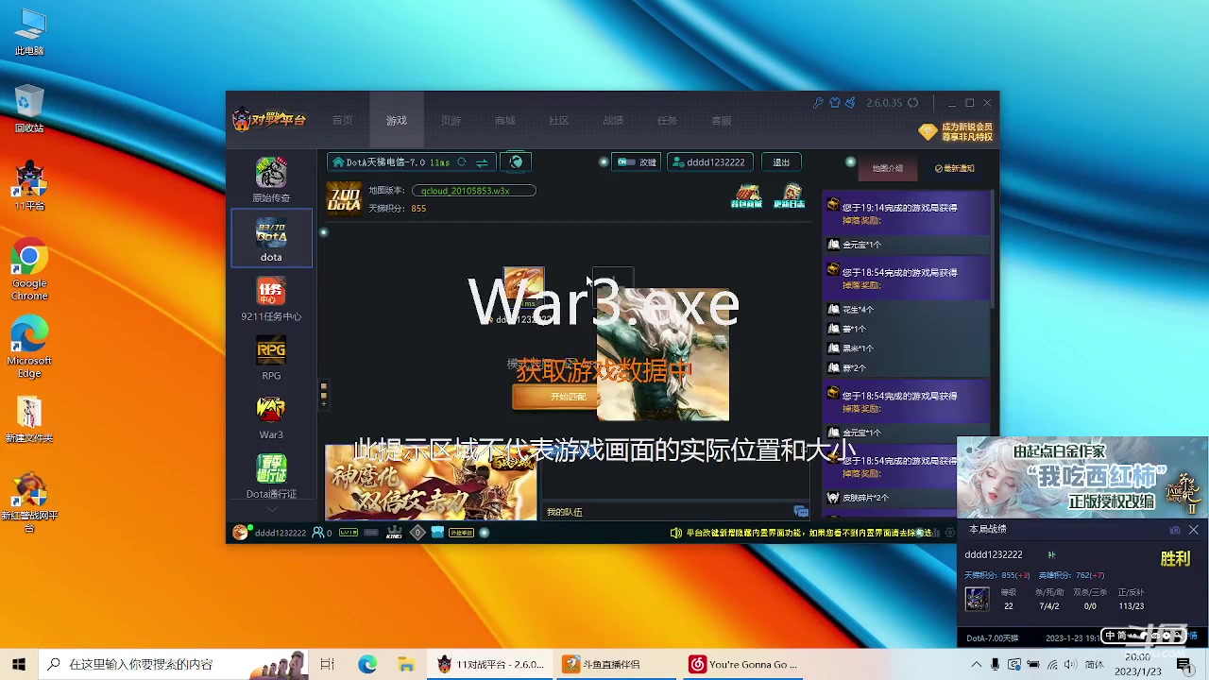Switch to the 最新通知 tab
Screen dimensions: 1209x680
(954, 168)
